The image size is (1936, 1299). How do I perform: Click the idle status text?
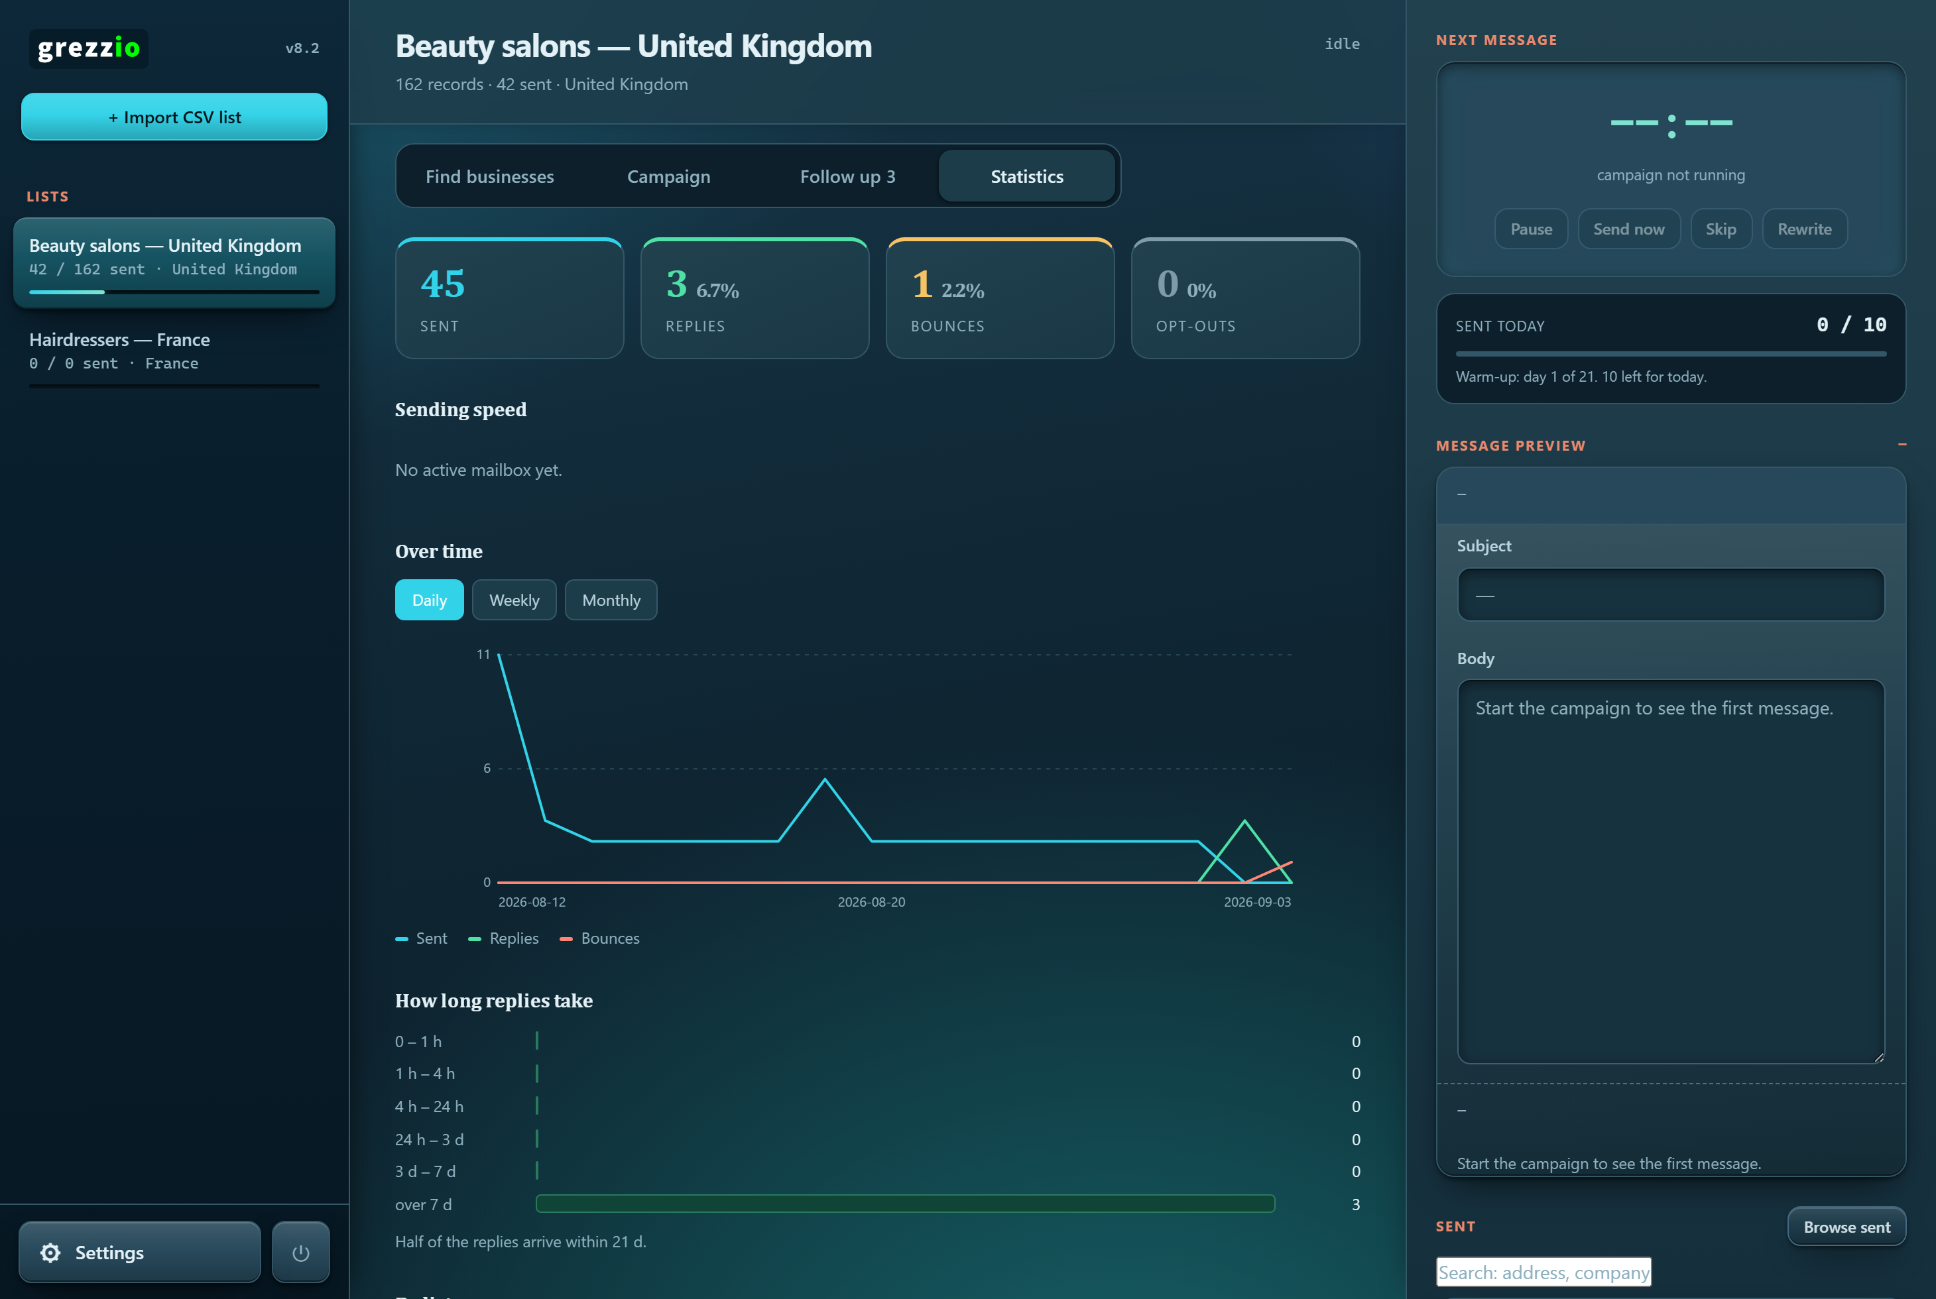coord(1342,44)
